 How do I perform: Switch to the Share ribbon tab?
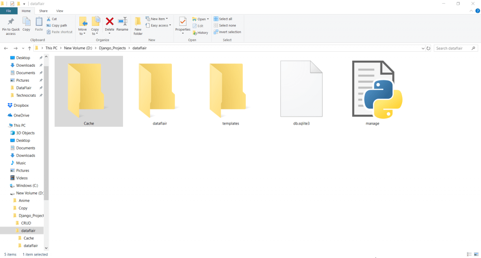(43, 11)
